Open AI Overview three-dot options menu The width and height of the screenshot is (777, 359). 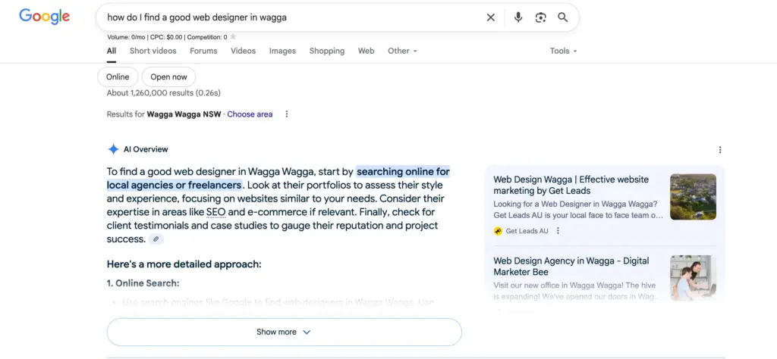tap(719, 150)
